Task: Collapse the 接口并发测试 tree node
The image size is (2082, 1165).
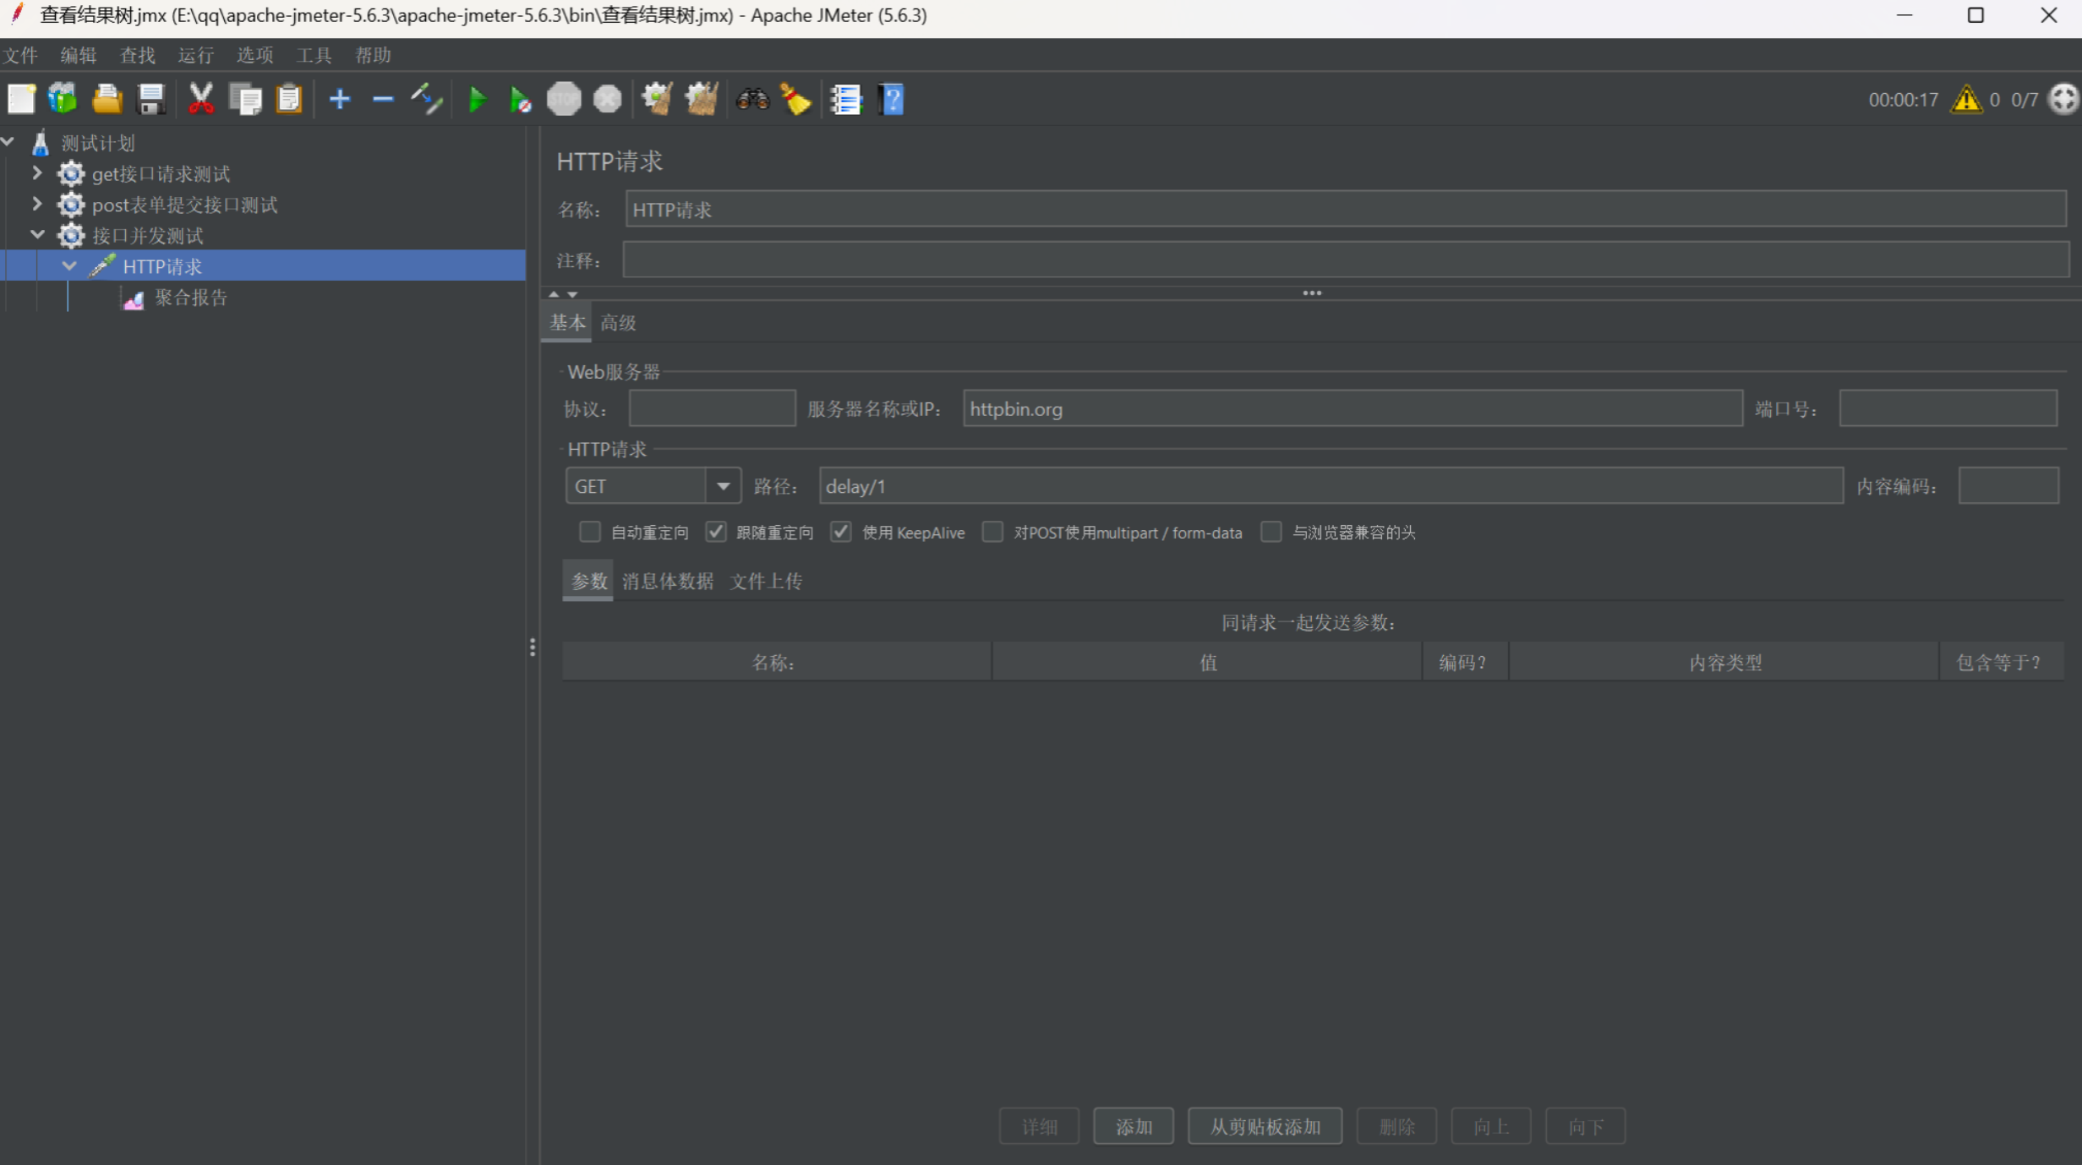Action: (x=37, y=235)
